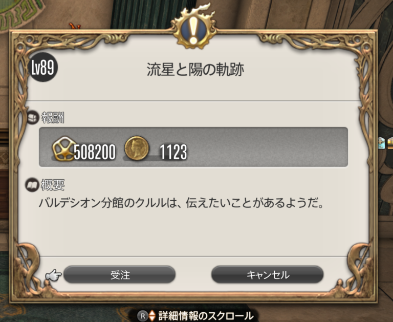Image resolution: width=393 pixels, height=322 pixels.
Task: Decline the quest with the キャンセル button
Action: [268, 275]
